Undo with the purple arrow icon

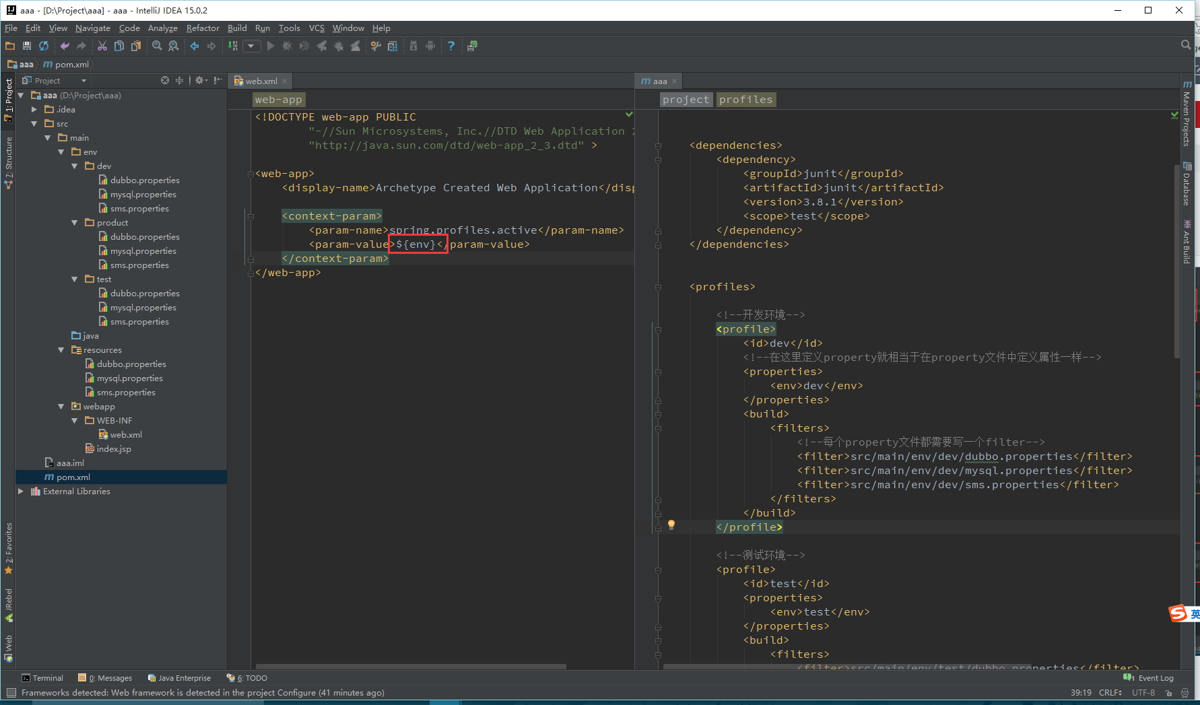(x=65, y=46)
